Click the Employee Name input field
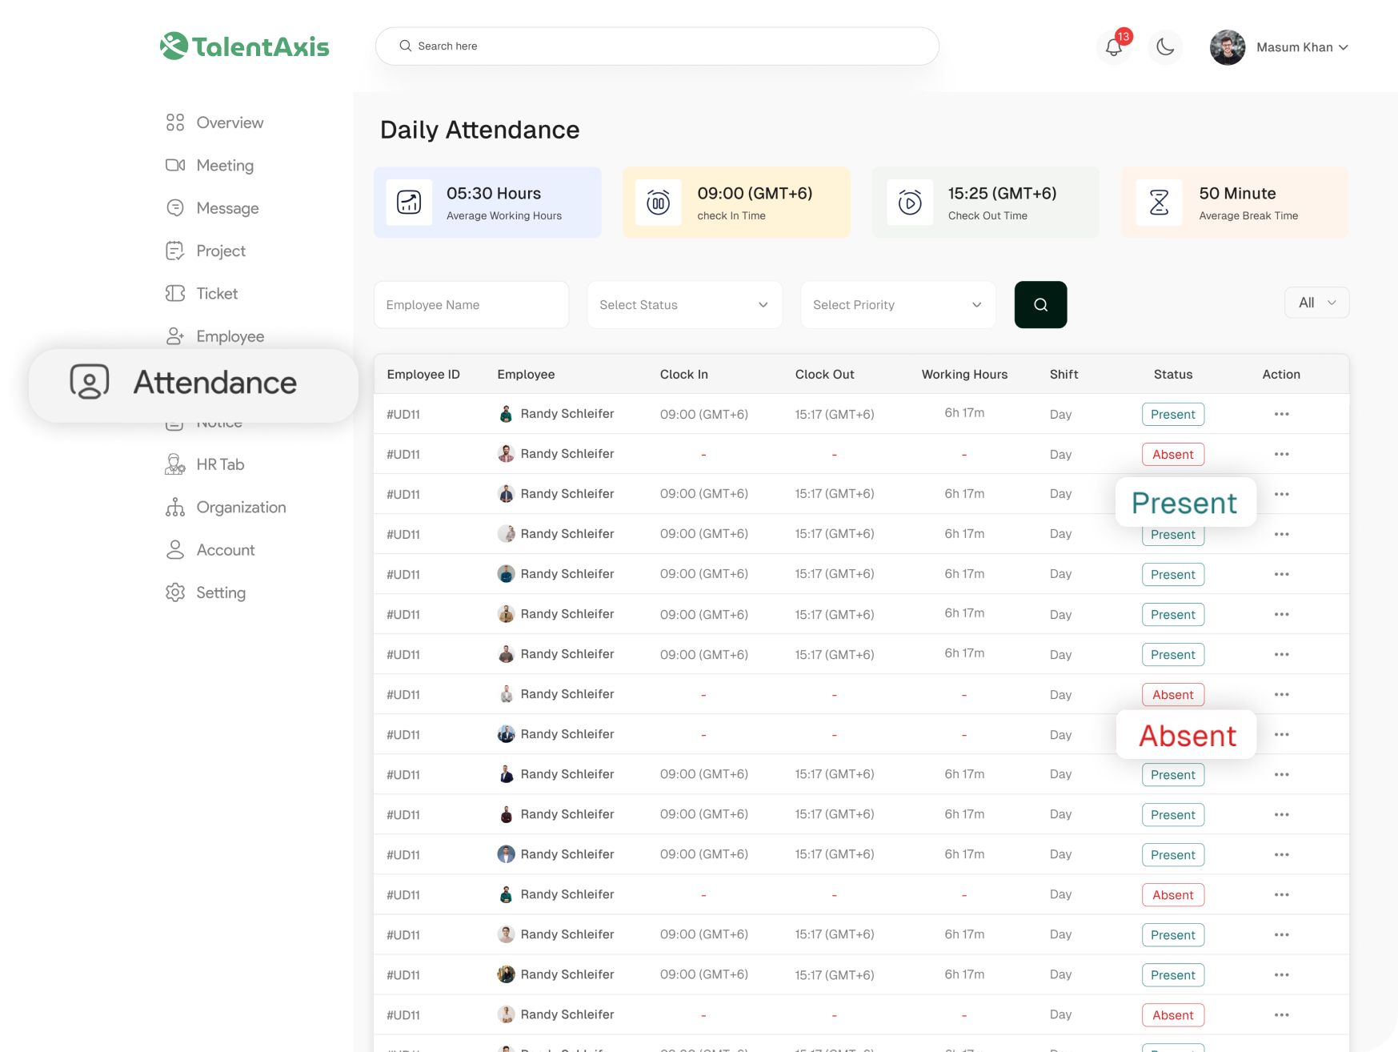1398x1052 pixels. [x=471, y=304]
